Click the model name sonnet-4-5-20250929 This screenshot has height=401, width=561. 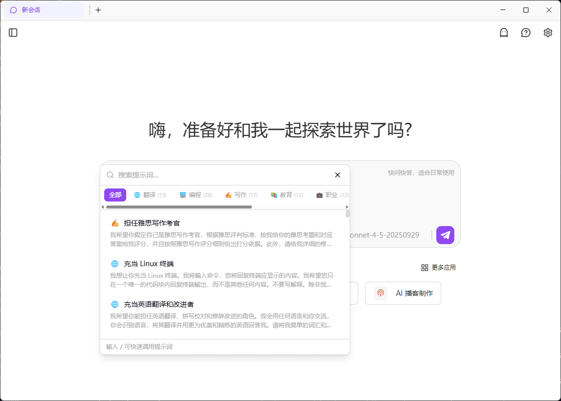(385, 235)
